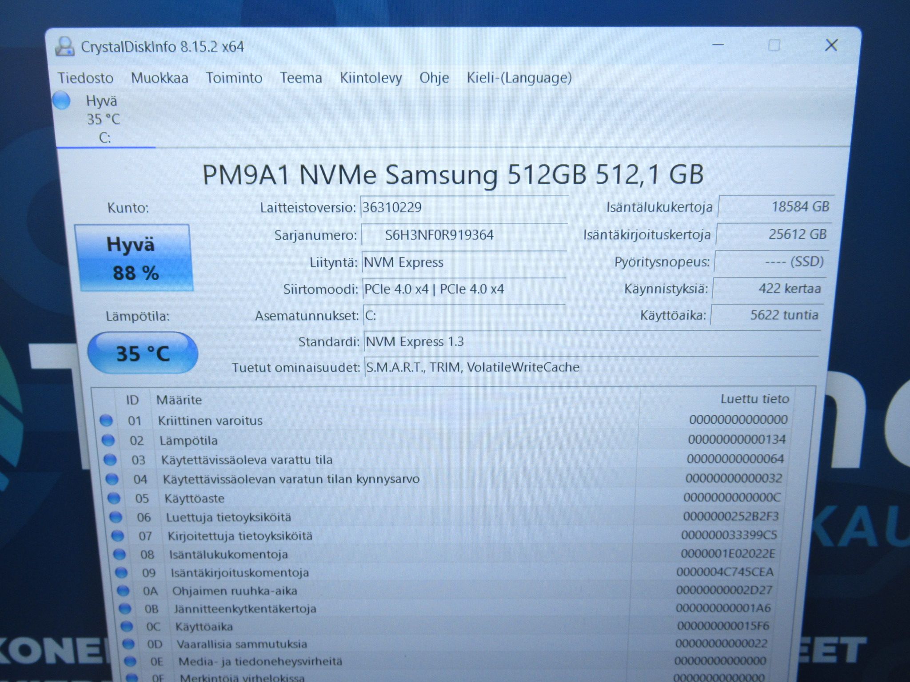Click the status dot beside Isäntälukukomentoja row 08
The image size is (910, 682).
point(119,554)
